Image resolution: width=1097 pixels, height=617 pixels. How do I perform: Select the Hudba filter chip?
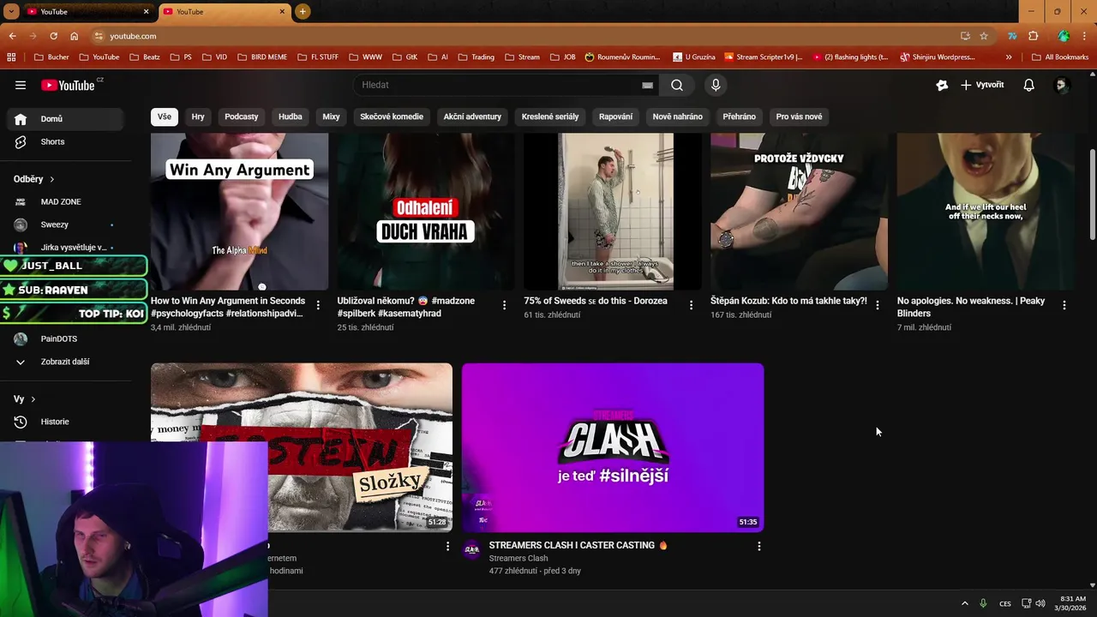[x=291, y=117]
